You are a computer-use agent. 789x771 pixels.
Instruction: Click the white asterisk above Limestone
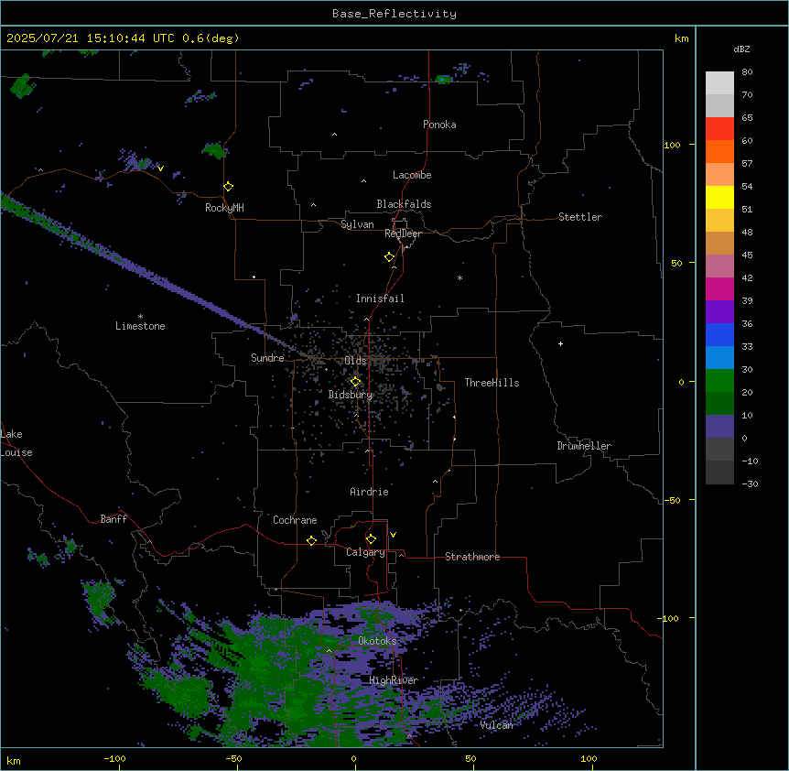(140, 317)
